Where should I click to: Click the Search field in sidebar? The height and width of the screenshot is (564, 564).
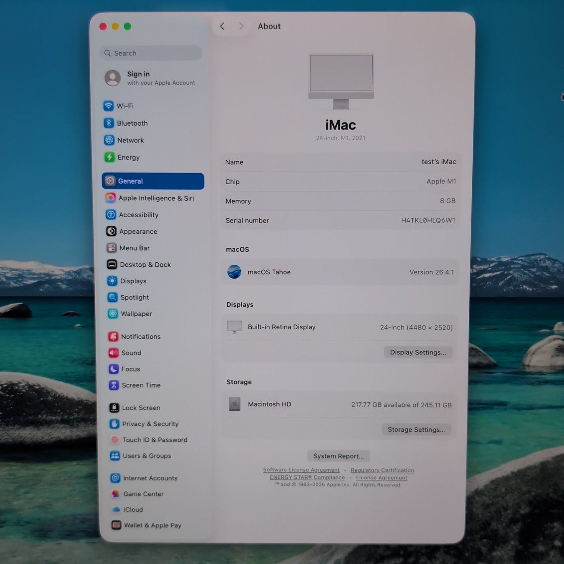click(151, 53)
